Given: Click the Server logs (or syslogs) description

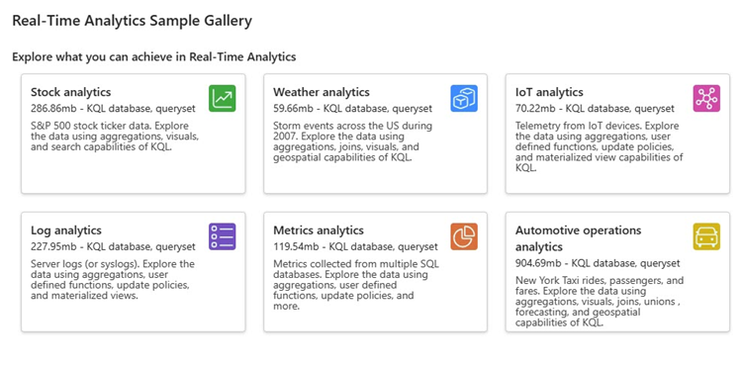Looking at the screenshot, I should (x=113, y=280).
